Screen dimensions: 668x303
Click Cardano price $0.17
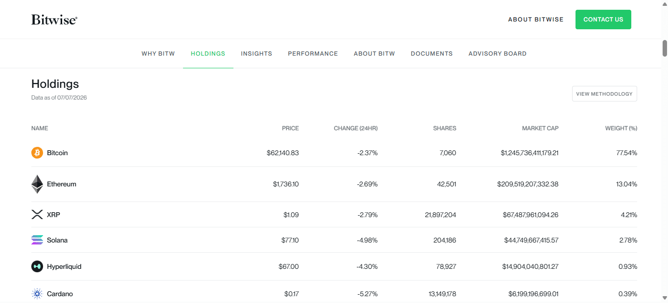(292, 294)
